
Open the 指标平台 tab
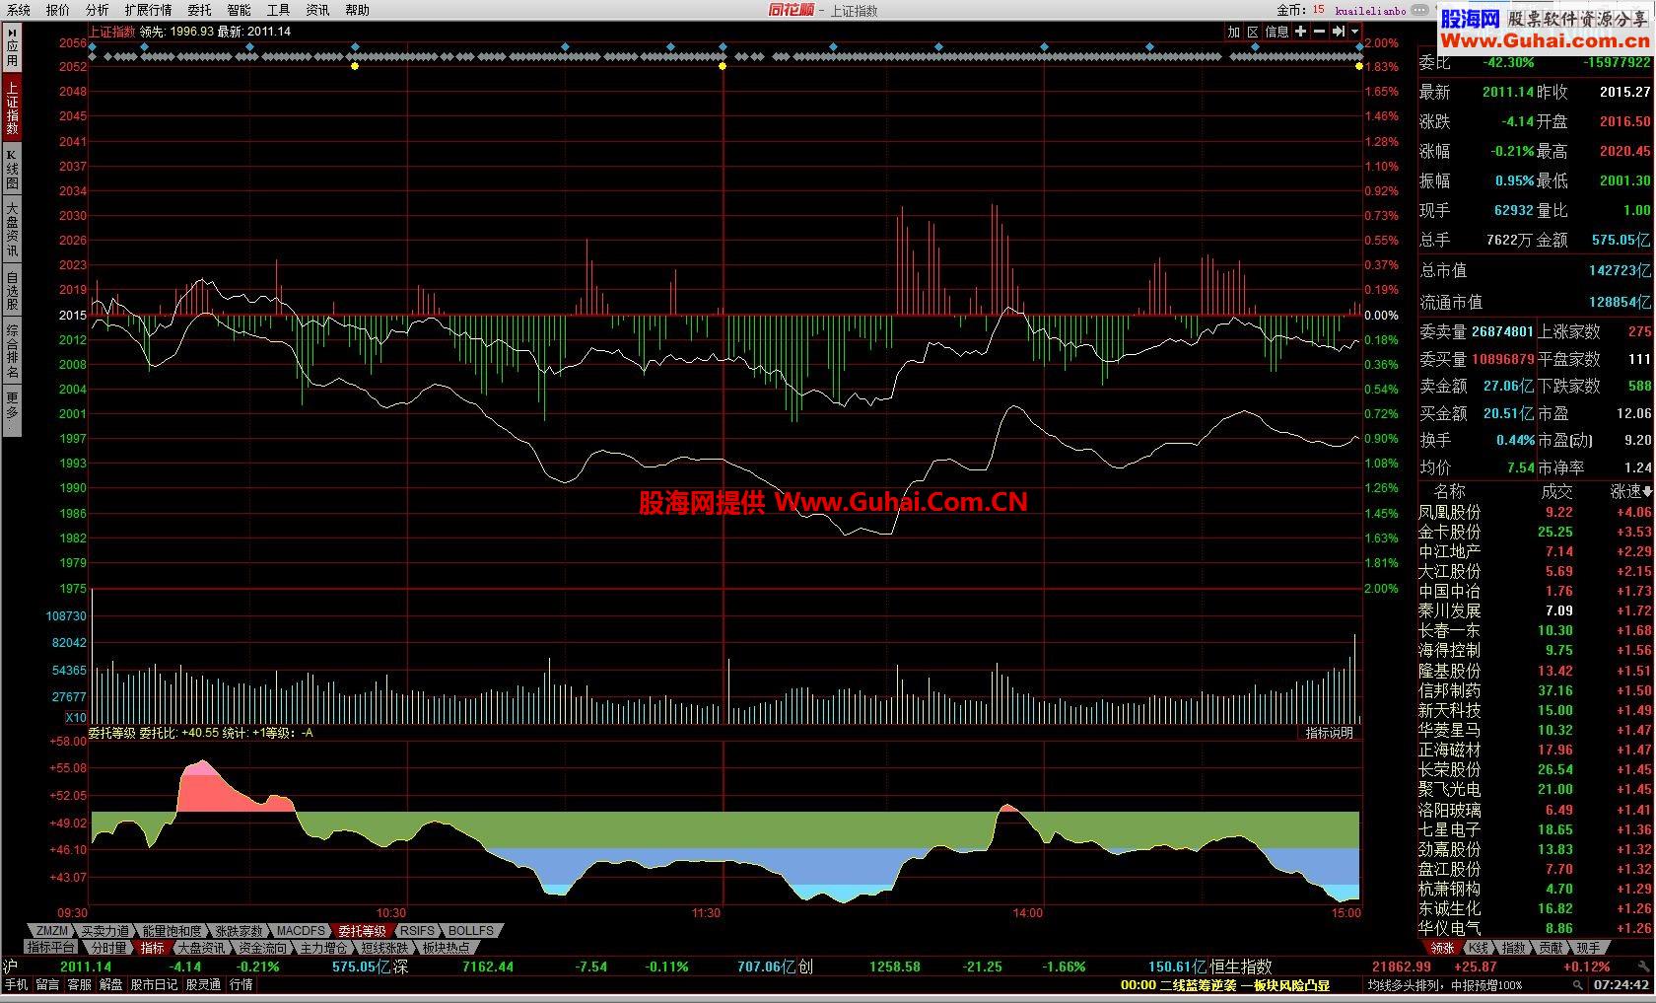coord(51,948)
